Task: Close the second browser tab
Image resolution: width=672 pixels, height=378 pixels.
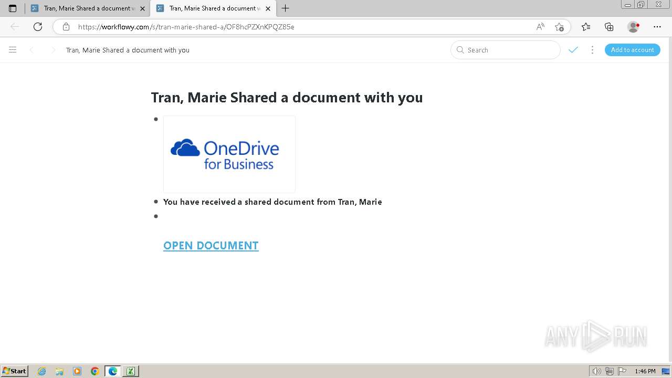Action: click(268, 8)
